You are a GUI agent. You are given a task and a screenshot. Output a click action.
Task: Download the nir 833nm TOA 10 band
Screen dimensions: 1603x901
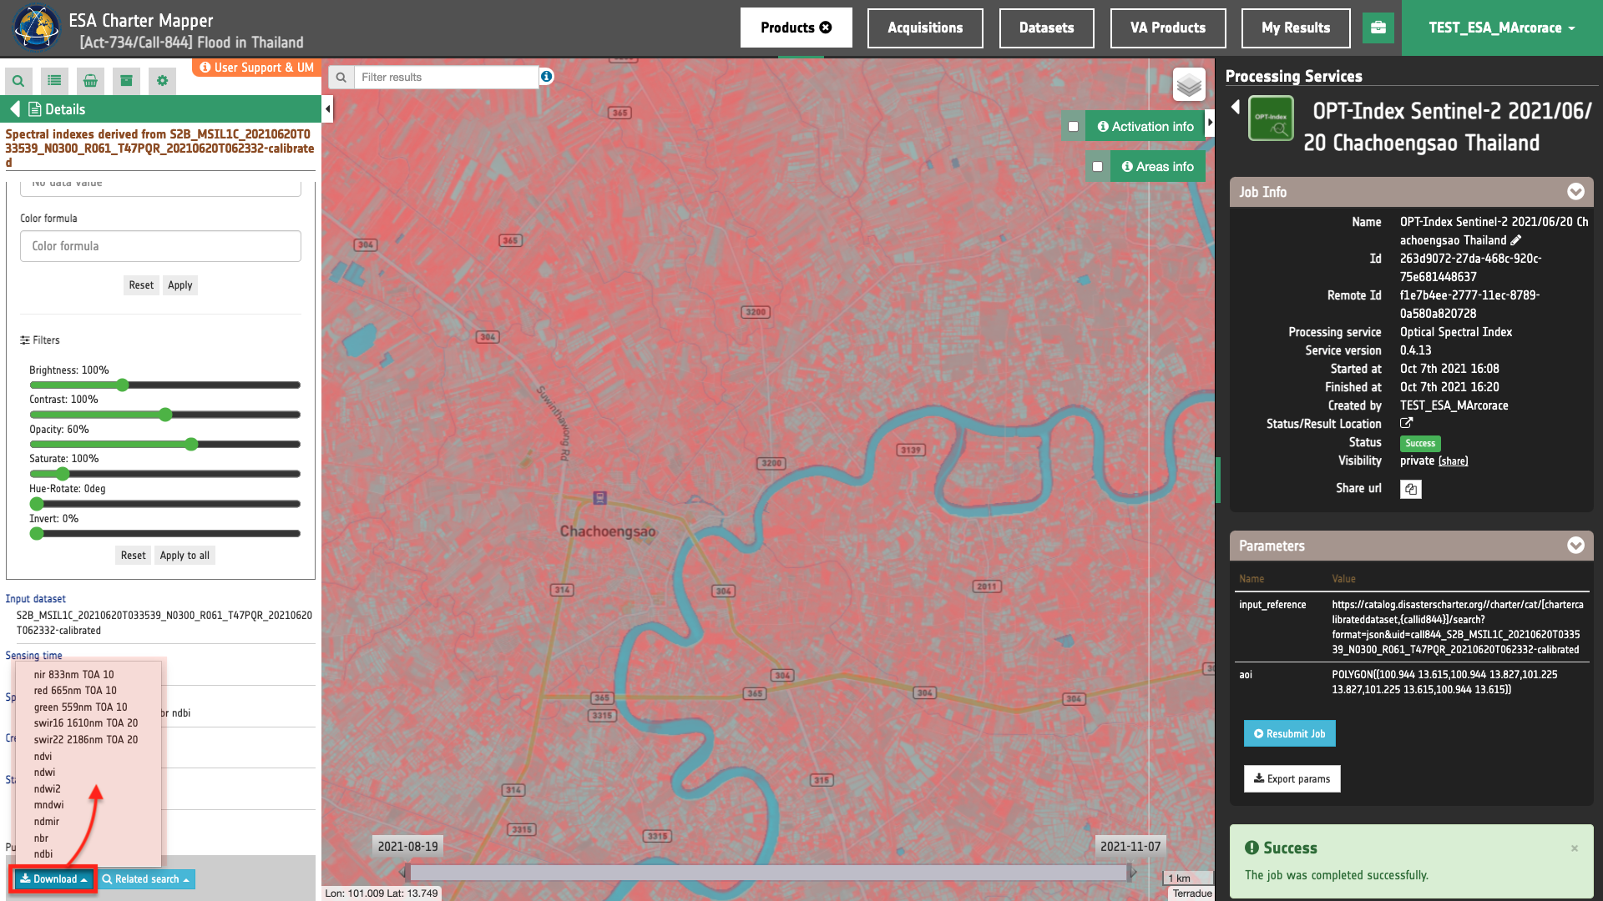pos(74,675)
